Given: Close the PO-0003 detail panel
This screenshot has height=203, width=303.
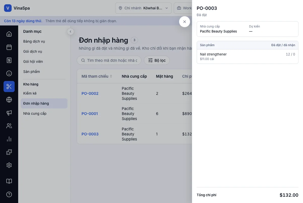Looking at the screenshot, I should click(185, 22).
